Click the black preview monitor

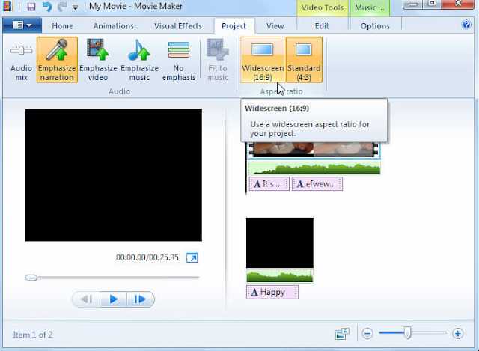pyautogui.click(x=114, y=175)
